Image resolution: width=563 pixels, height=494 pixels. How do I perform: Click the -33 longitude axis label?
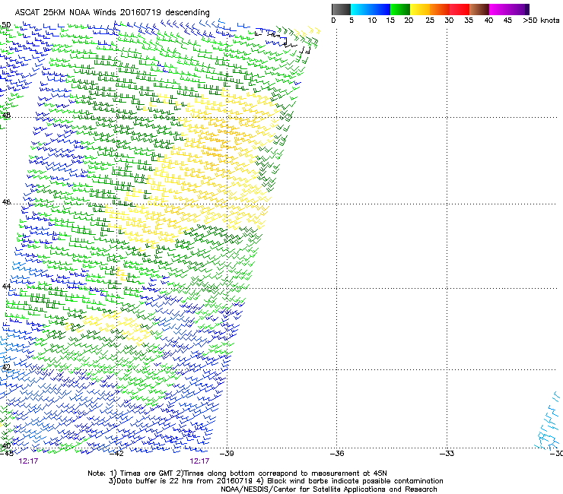(447, 454)
